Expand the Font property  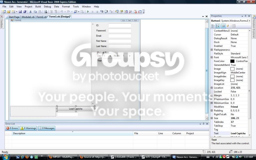pyautogui.click(x=212, y=57)
